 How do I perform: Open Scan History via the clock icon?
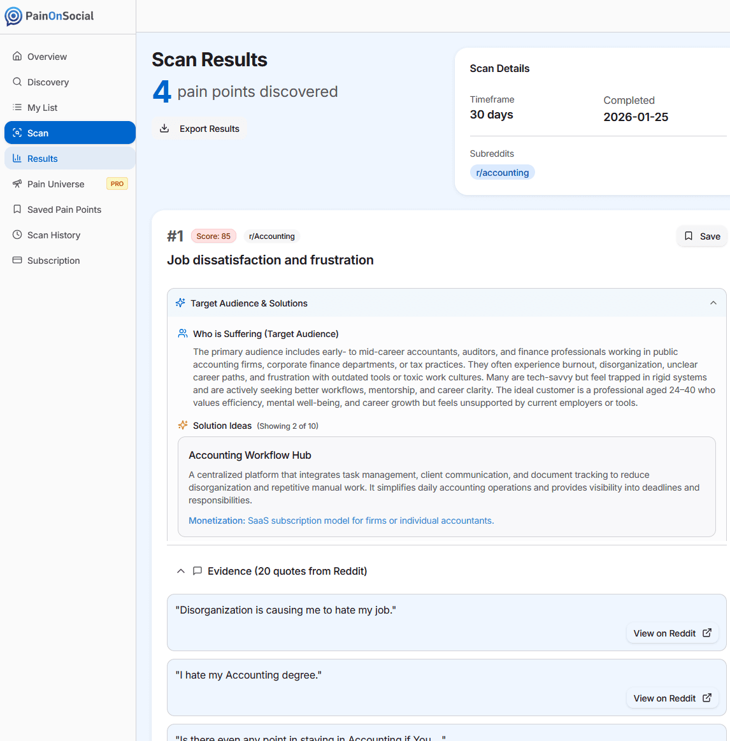click(17, 234)
